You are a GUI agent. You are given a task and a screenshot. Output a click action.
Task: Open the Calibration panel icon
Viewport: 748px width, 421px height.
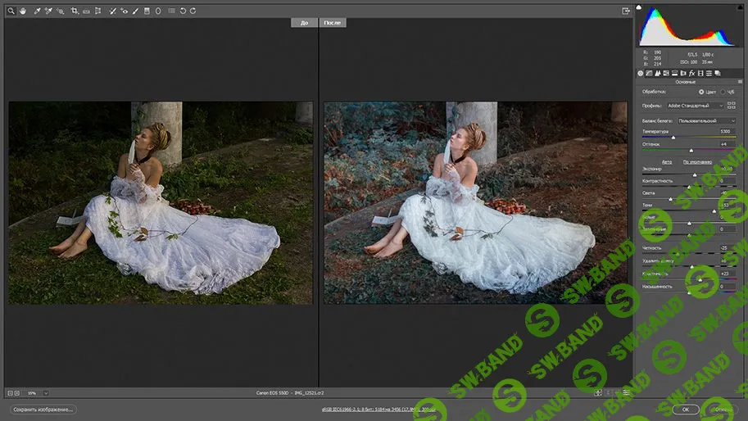pyautogui.click(x=700, y=73)
